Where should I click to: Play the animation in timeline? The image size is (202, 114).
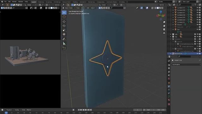pyautogui.click(x=86, y=110)
